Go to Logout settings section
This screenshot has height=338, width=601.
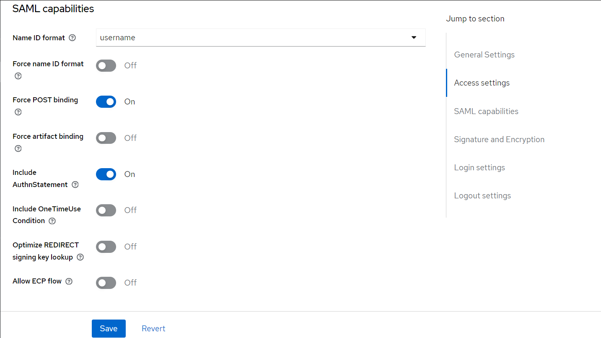(x=482, y=196)
